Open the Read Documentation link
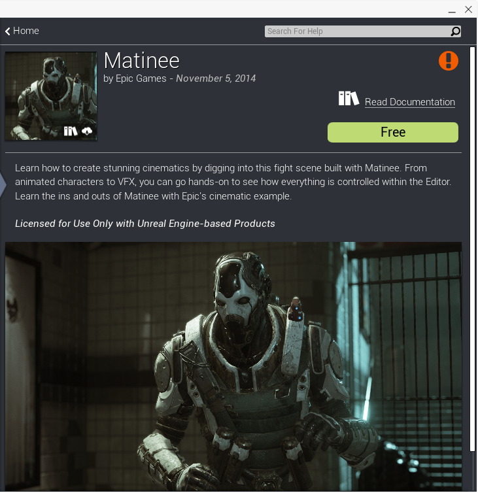This screenshot has width=478, height=493. (x=410, y=102)
